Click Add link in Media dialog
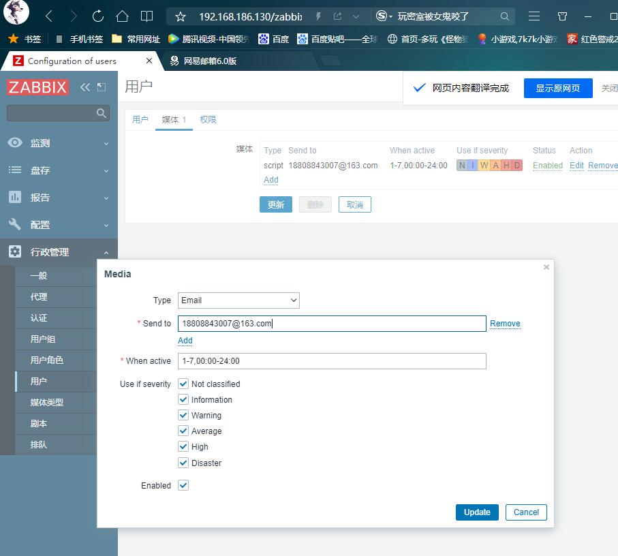This screenshot has height=556, width=618. coord(185,341)
